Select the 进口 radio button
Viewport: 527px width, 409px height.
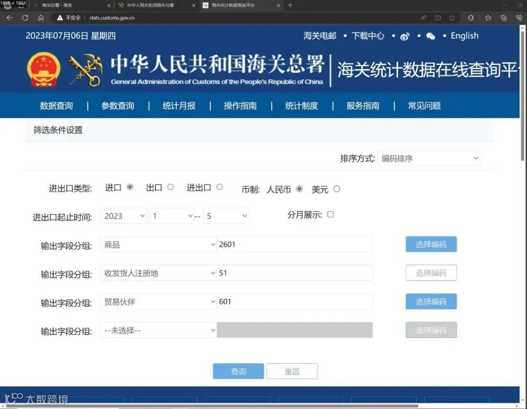coord(130,187)
